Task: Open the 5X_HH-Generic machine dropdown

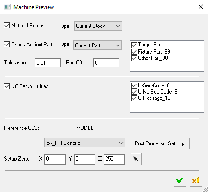Action: tap(85, 143)
